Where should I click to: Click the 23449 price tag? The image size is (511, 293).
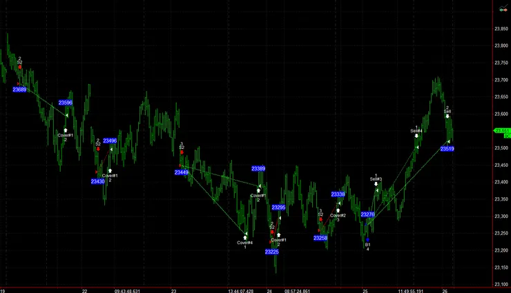(181, 172)
